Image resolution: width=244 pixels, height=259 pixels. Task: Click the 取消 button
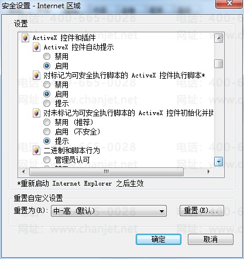click(211, 239)
